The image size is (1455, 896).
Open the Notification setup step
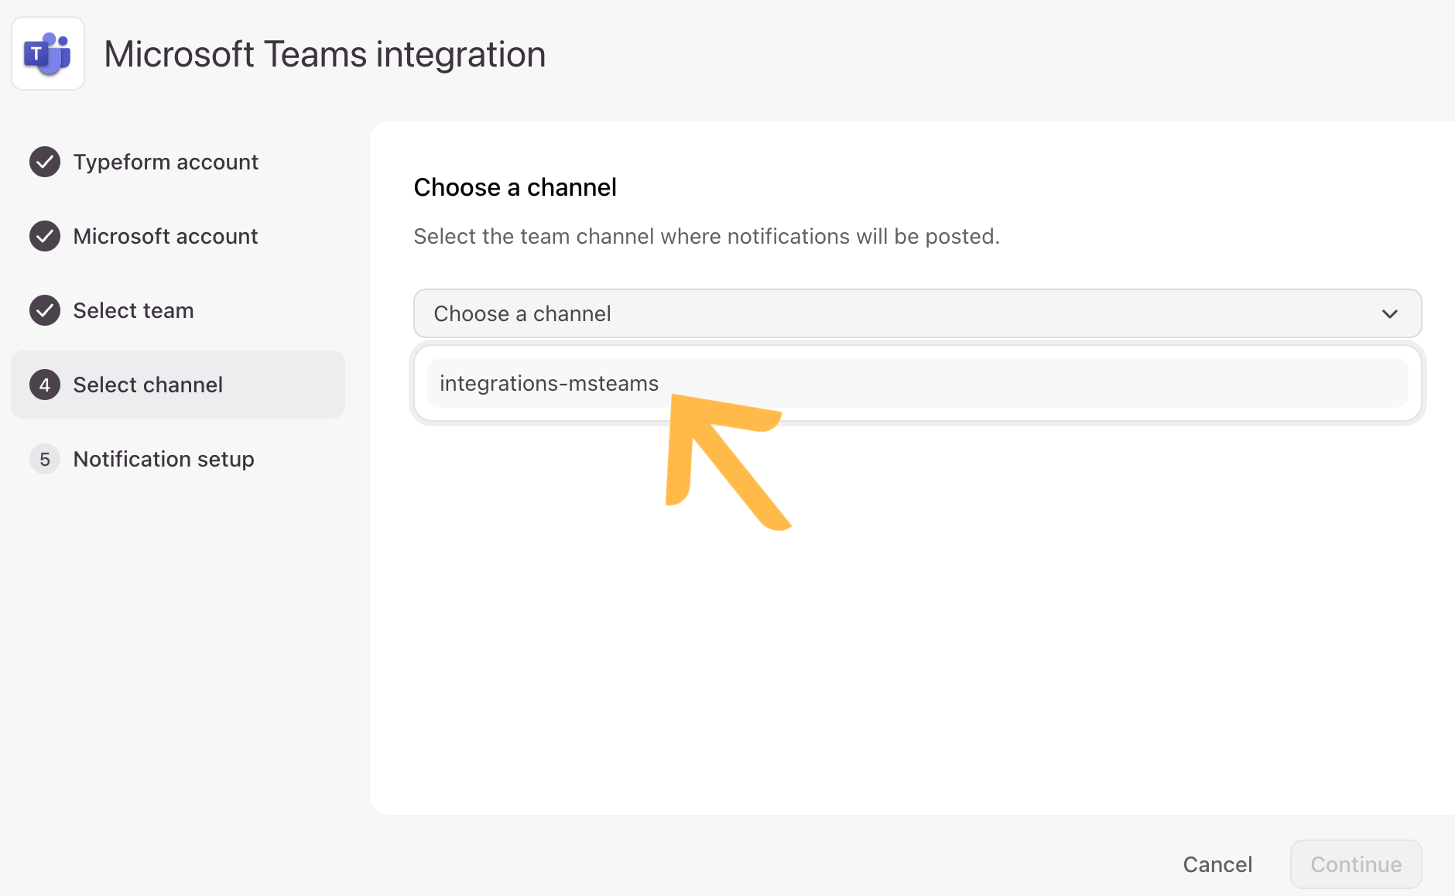tap(163, 459)
